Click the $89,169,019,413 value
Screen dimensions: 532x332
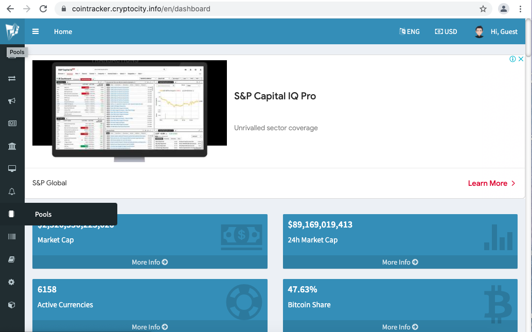(320, 224)
